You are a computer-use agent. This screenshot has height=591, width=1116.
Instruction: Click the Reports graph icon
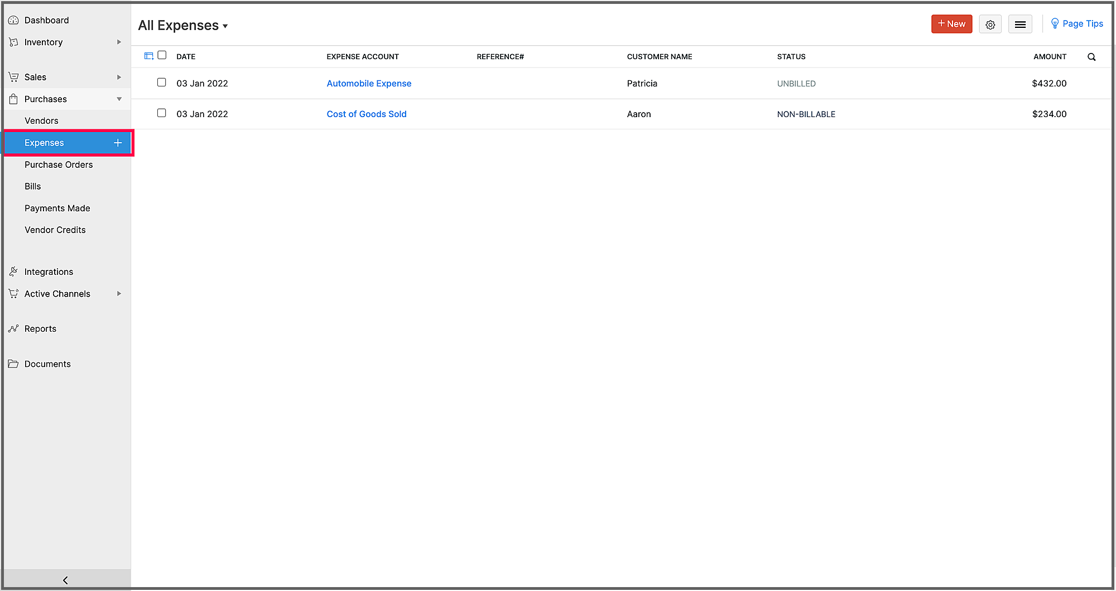coord(13,329)
